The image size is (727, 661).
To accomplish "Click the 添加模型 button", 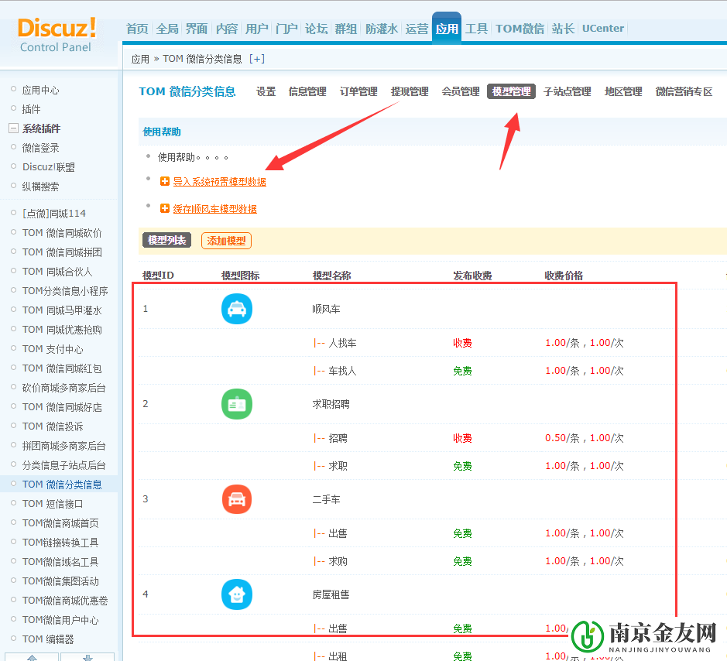I will (226, 241).
